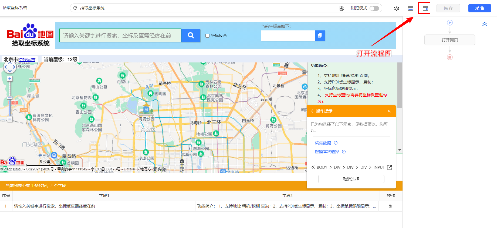Open settings gear icon
The width and height of the screenshot is (497, 228).
397,8
